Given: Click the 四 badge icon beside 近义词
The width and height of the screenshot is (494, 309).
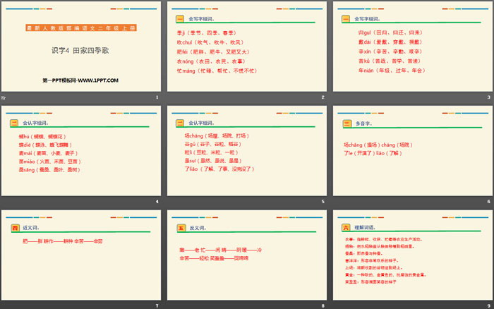Looking at the screenshot, I should coord(15,228).
